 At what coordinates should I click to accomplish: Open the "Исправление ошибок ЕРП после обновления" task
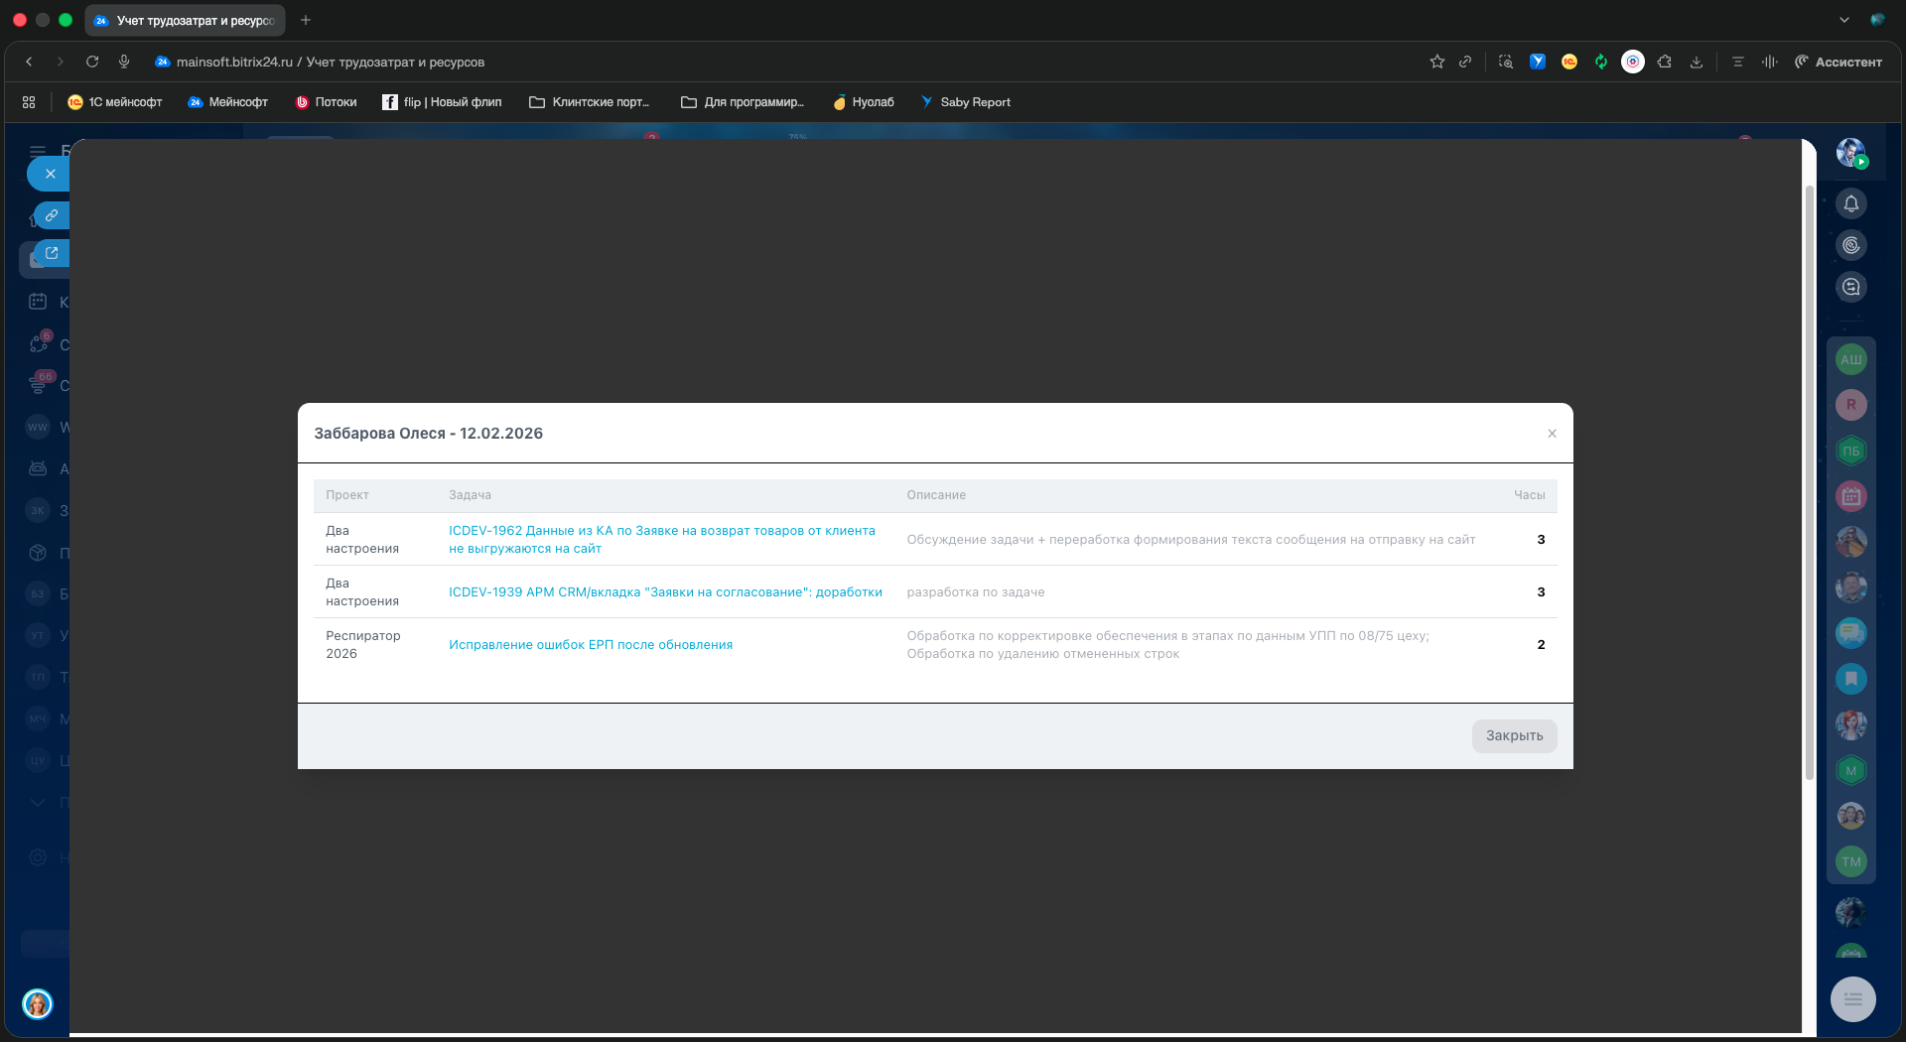click(591, 645)
